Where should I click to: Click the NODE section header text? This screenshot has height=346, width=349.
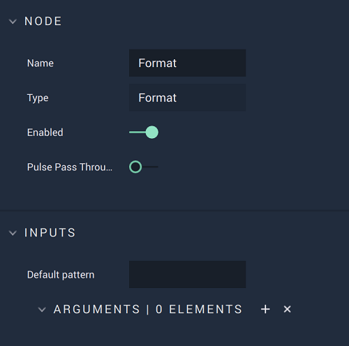43,21
